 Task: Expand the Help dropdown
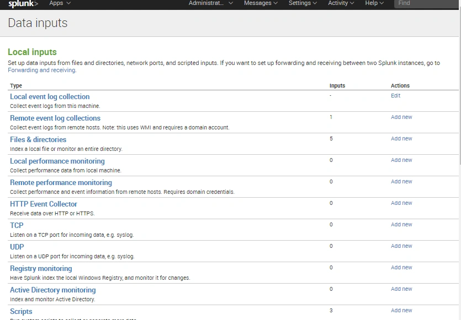[374, 3]
